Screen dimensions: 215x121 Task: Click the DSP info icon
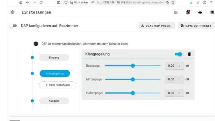pyautogui.click(x=36, y=44)
